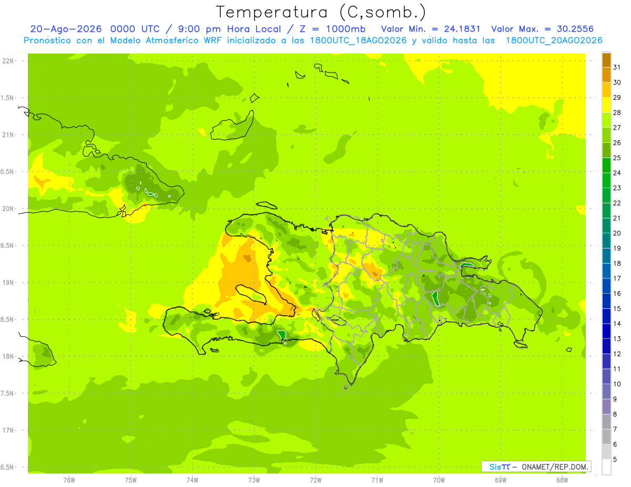631x487 pixels.
Task: Click the "20N" latitude label
Action: coord(7,209)
